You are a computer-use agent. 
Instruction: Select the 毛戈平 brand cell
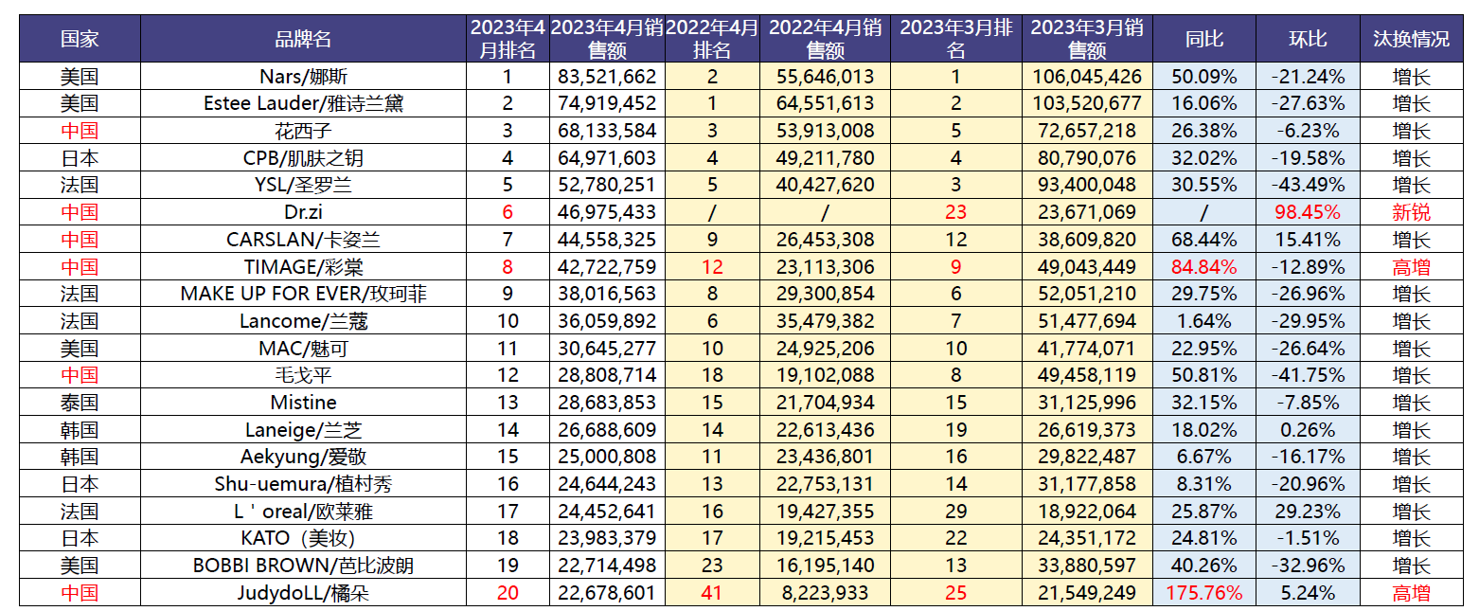pos(303,376)
